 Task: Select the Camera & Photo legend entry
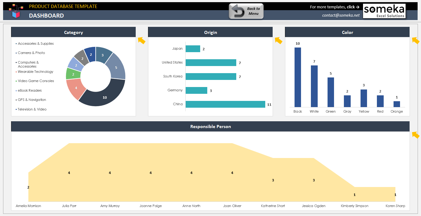click(31, 53)
